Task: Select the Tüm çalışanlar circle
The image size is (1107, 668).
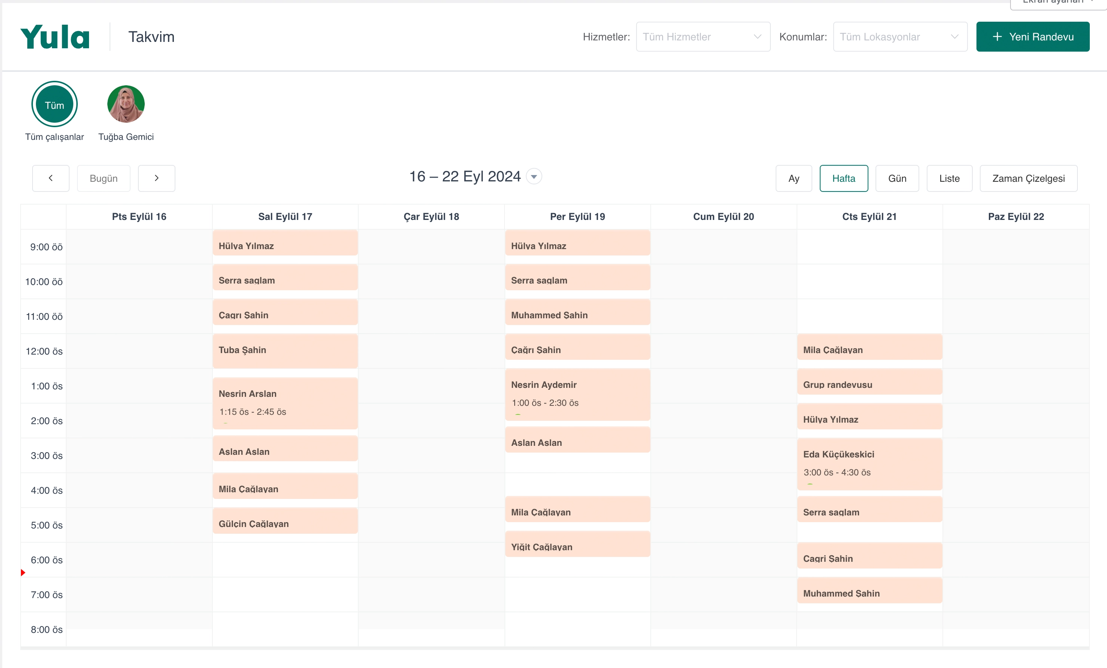Action: (x=54, y=104)
